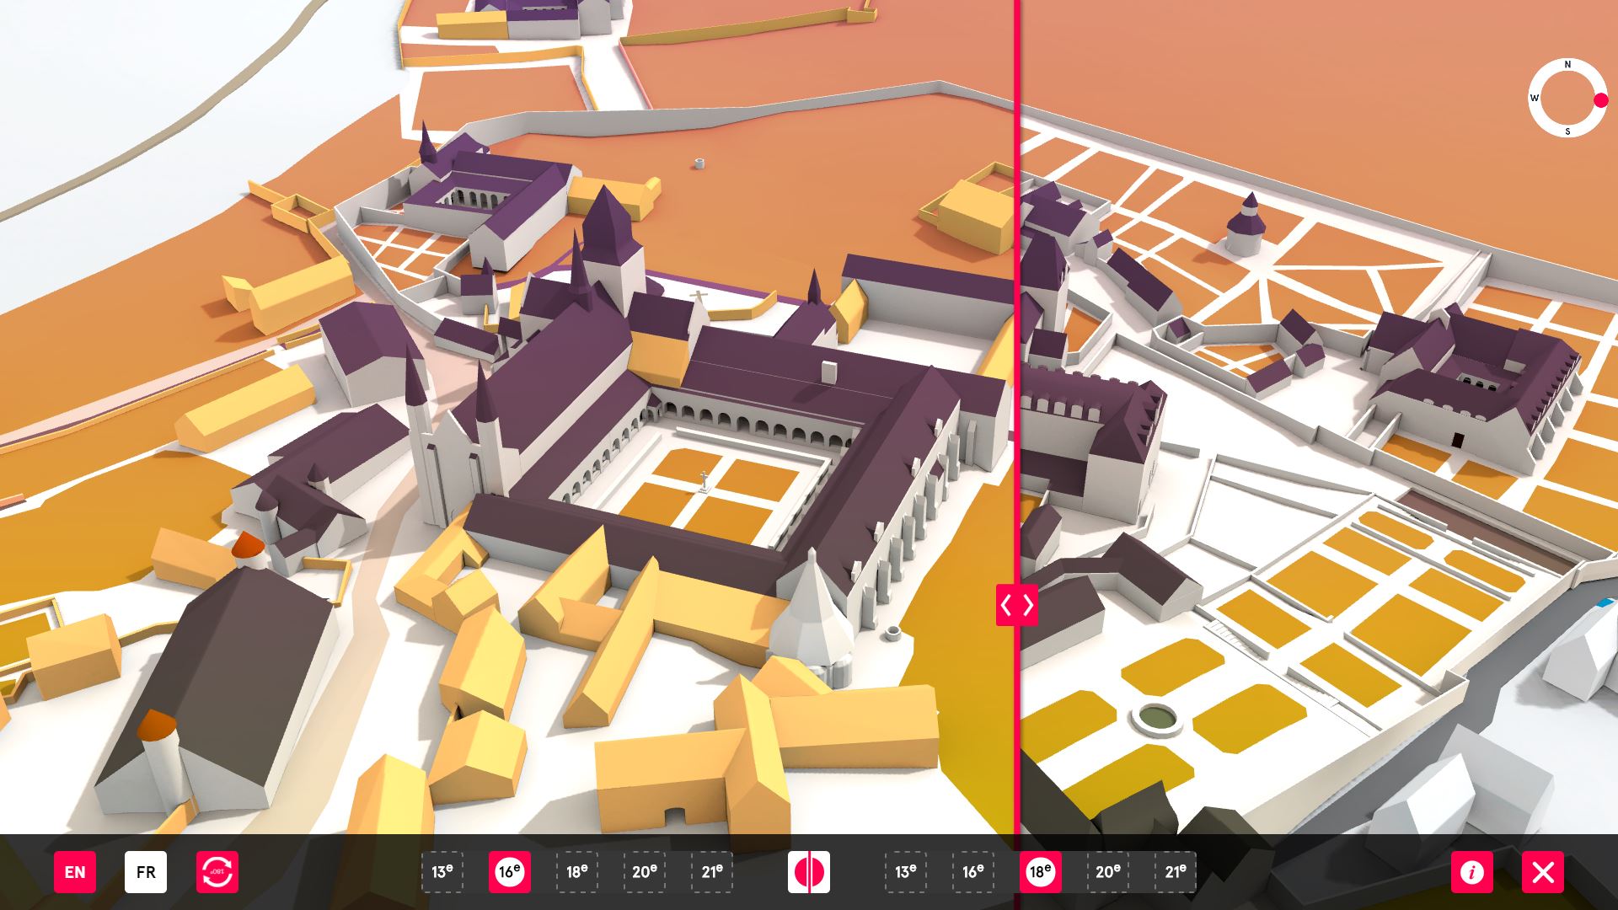
Task: Select 20e century for right view
Action: 1108,872
